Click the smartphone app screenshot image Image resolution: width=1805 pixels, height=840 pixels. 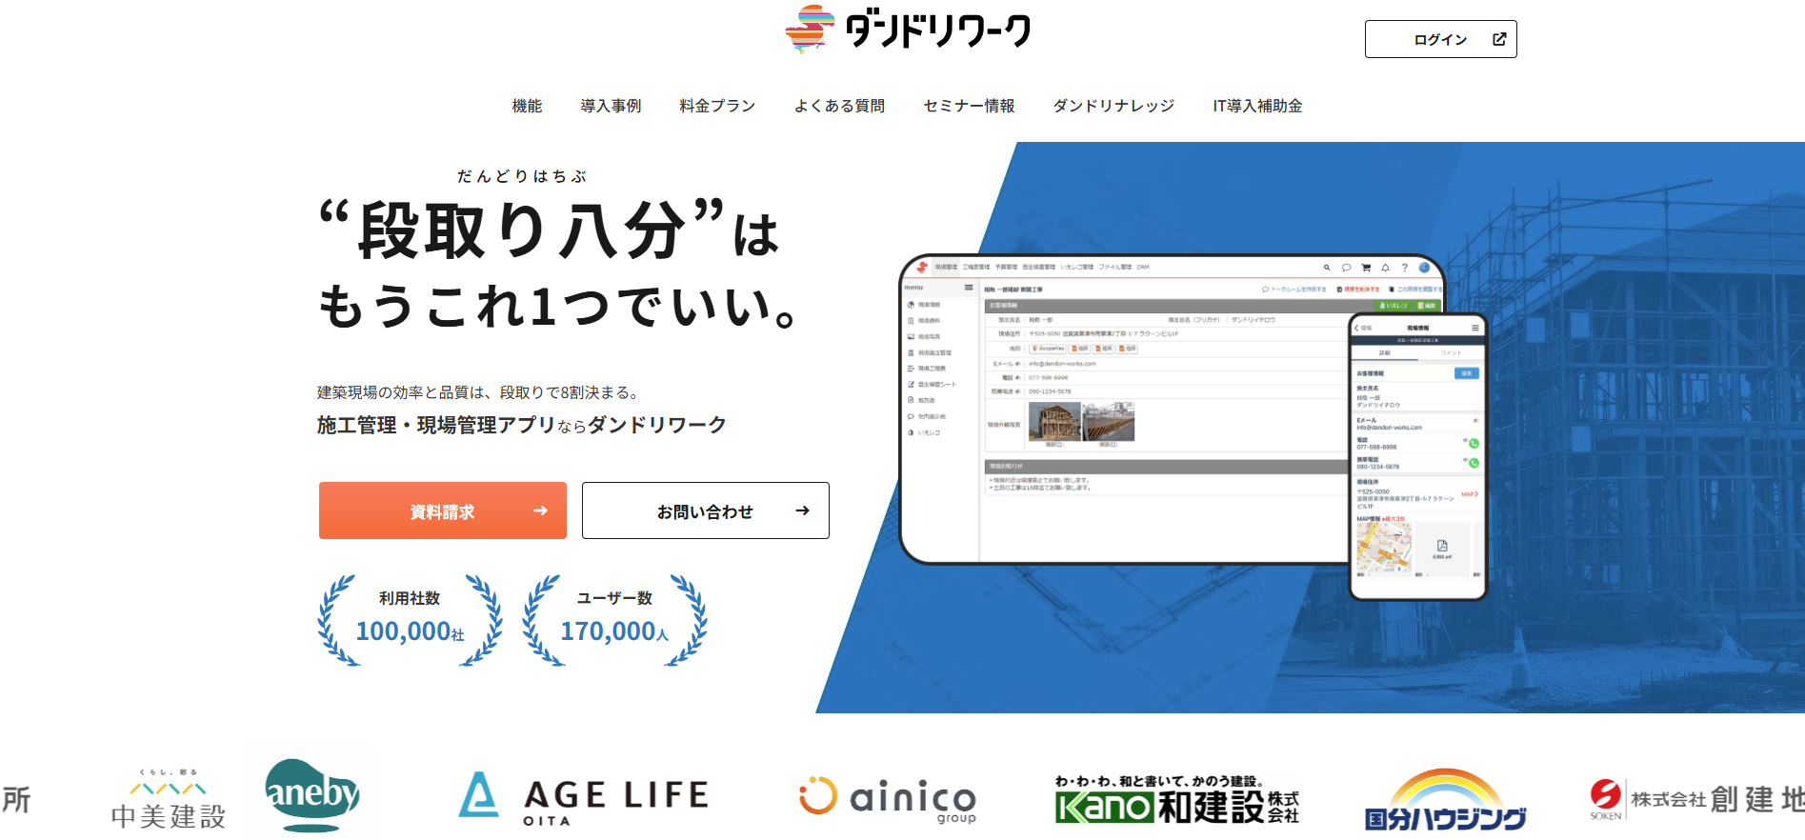1418,456
